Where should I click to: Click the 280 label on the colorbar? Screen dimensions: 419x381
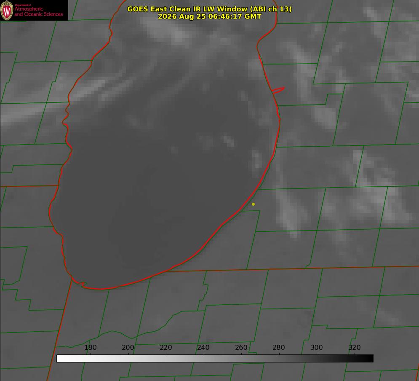point(279,347)
